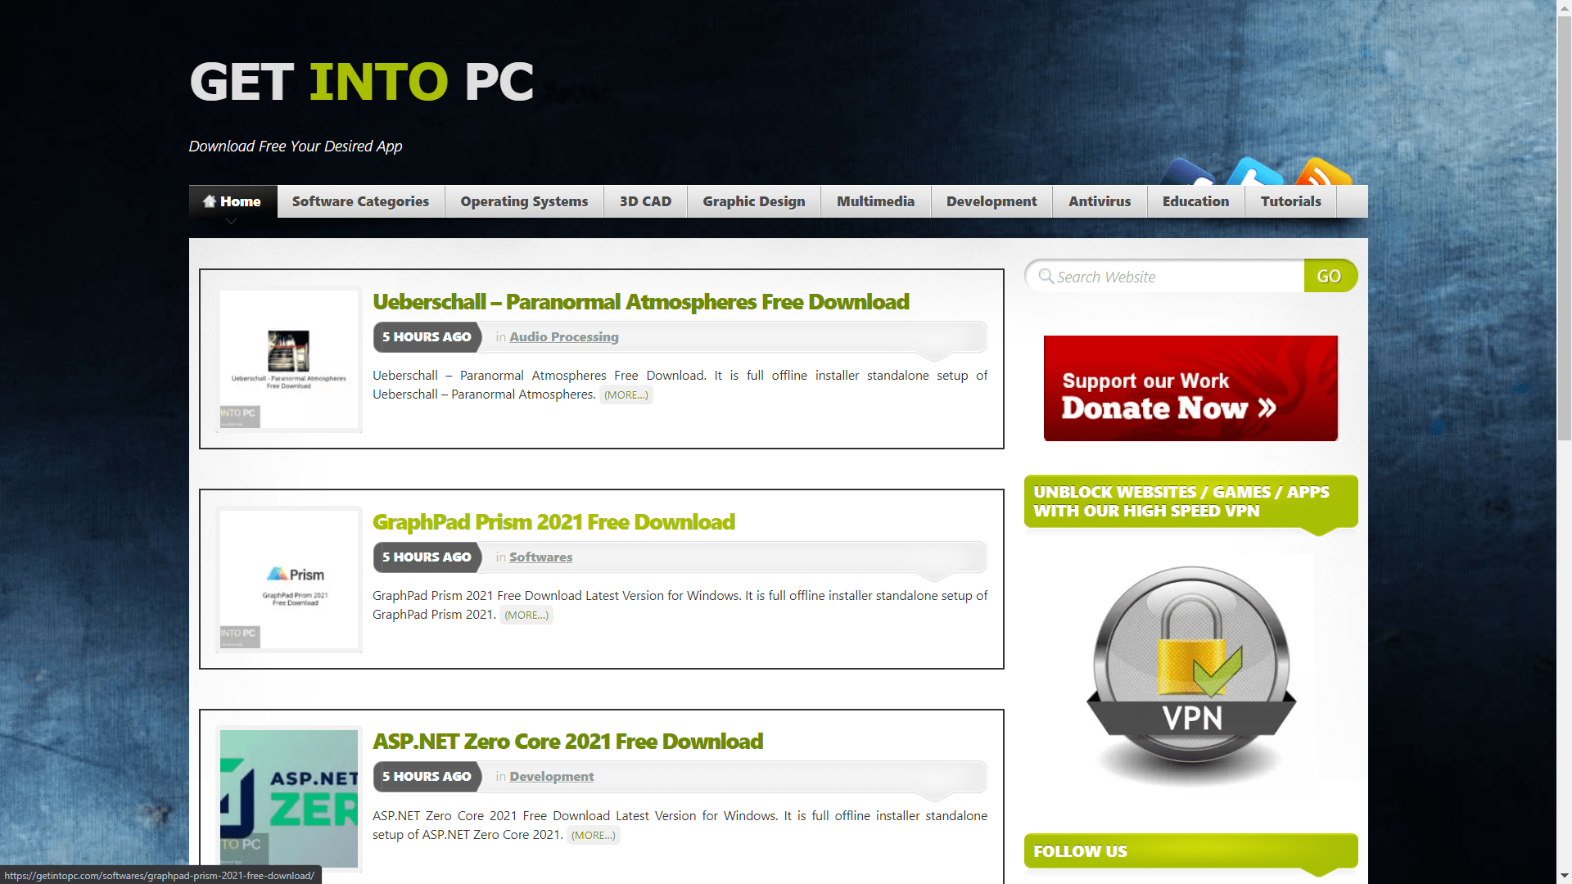This screenshot has width=1572, height=884.
Task: Select the Tutorials menu tab
Action: tap(1291, 201)
